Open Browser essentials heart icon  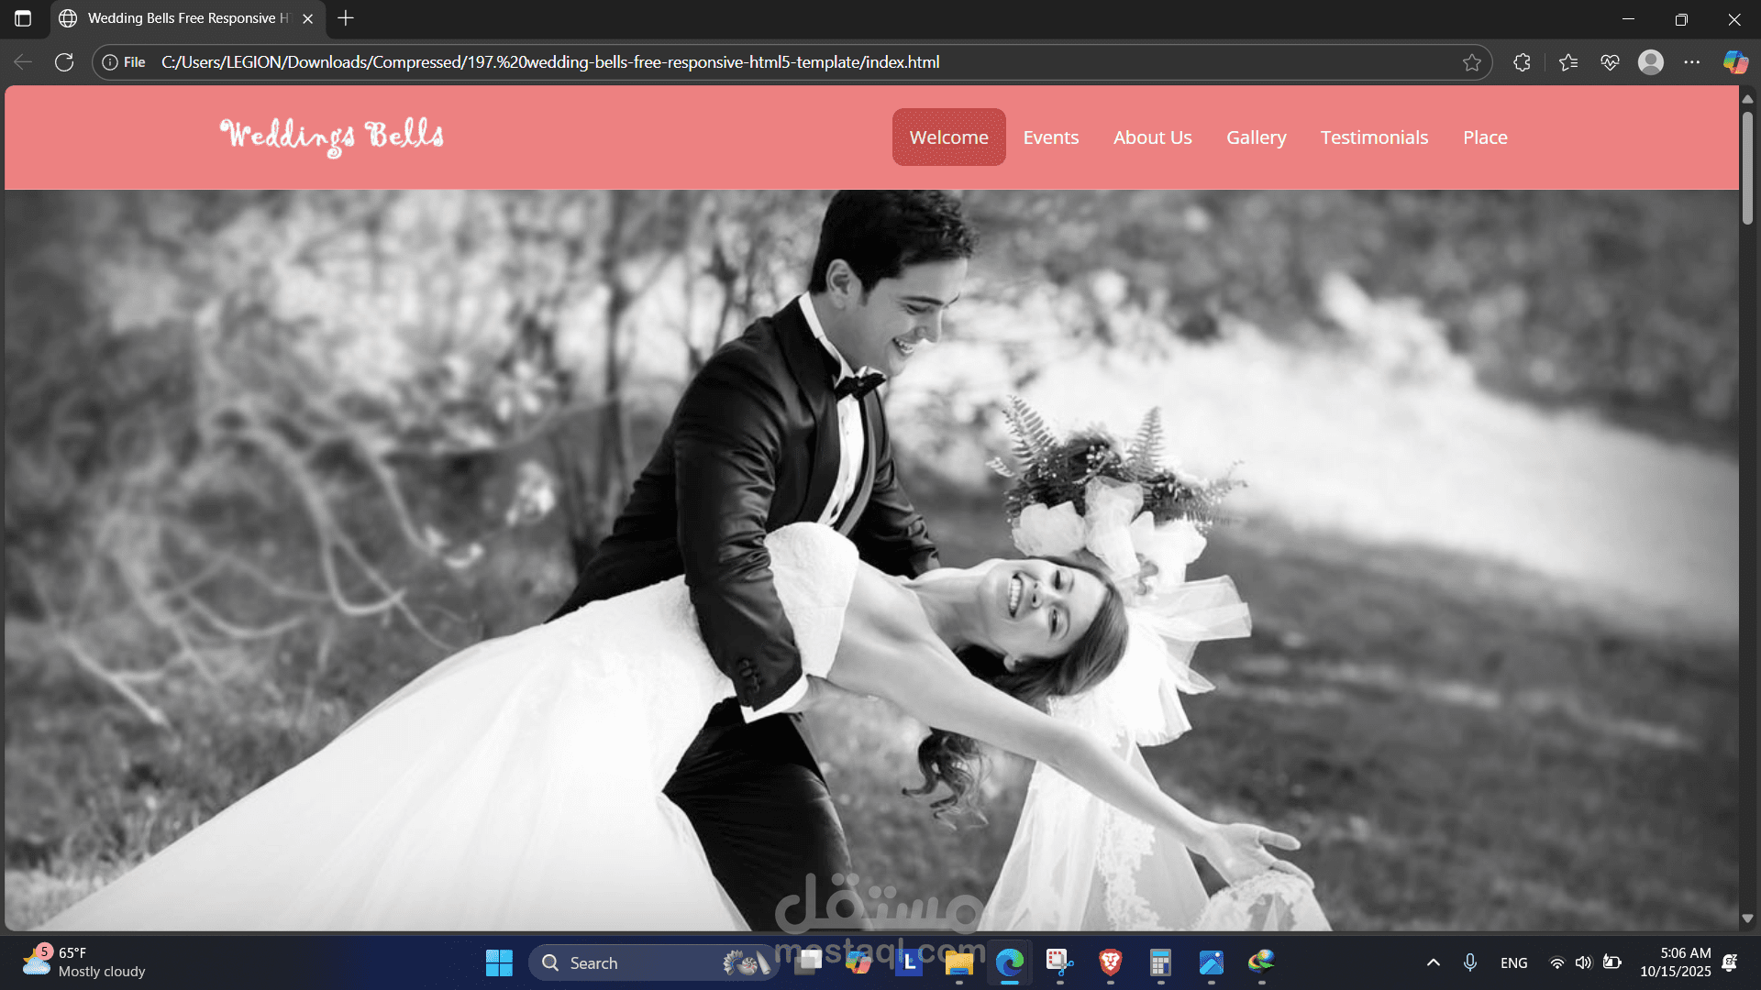(1610, 62)
